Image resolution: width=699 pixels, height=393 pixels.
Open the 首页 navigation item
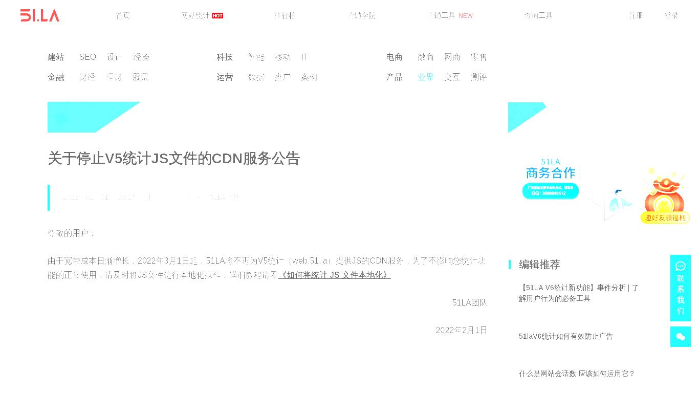pos(123,15)
